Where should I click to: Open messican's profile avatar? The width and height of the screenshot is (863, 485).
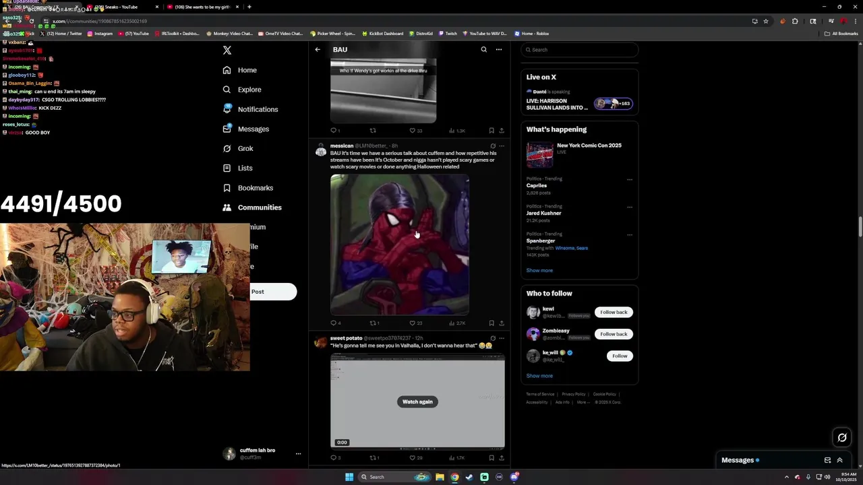click(x=321, y=151)
